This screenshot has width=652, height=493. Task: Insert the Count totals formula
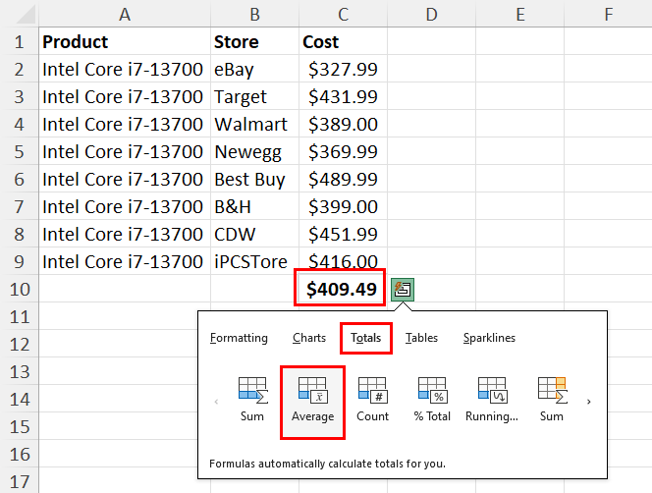[372, 400]
